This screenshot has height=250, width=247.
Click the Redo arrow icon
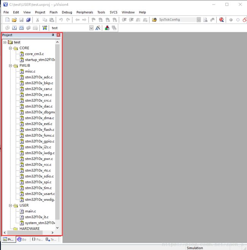click(x=68, y=20)
